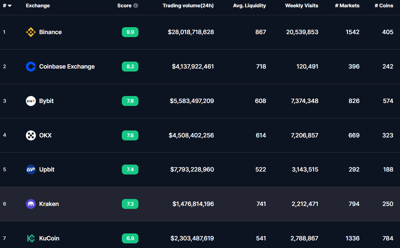Viewport: 400px width, 248px height.
Task: Open the Binance exchange link
Action: (50, 32)
